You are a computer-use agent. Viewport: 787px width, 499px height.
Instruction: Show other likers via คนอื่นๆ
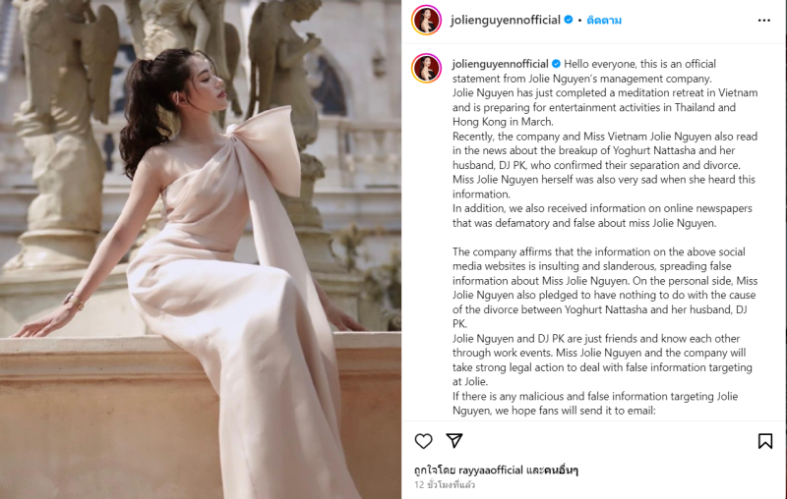tap(561, 470)
